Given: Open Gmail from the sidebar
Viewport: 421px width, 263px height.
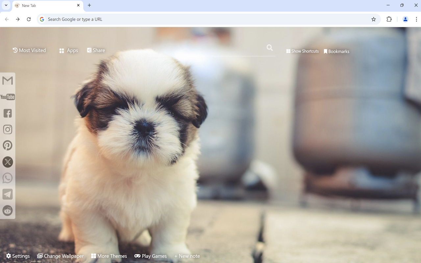Looking at the screenshot, I should pos(7,80).
